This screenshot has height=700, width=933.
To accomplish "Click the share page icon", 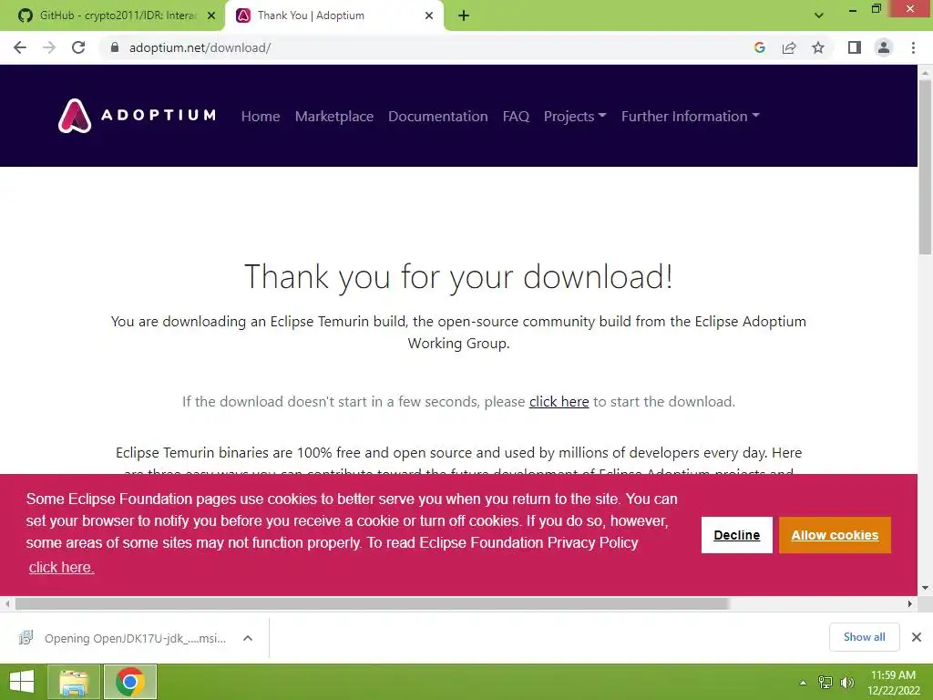I will point(789,47).
